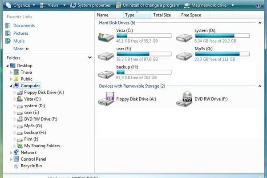Select the Floppy Disk Drive (A:) icon in the main pane
267x178 pixels.
(106, 99)
